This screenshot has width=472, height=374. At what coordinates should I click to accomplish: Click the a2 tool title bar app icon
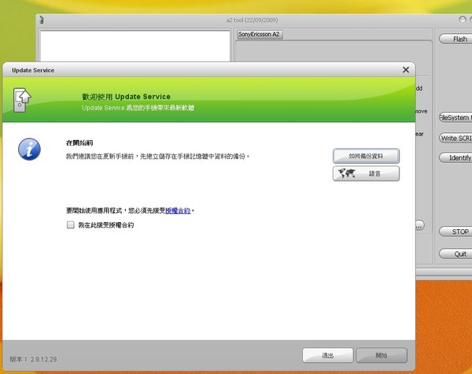coord(42,20)
